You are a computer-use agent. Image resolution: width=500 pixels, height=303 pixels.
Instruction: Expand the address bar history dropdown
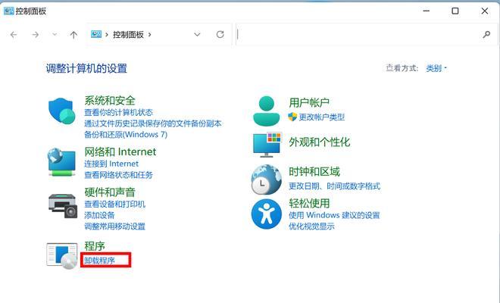197,34
